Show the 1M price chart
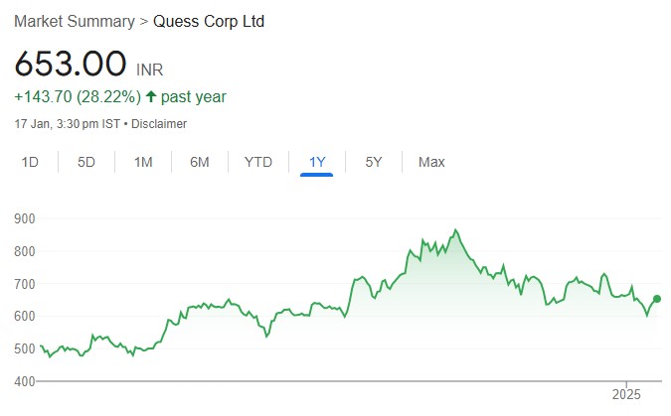Image resolution: width=671 pixels, height=416 pixels. click(x=143, y=162)
